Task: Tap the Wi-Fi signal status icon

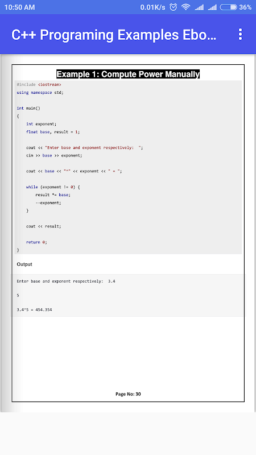Action: (186, 7)
